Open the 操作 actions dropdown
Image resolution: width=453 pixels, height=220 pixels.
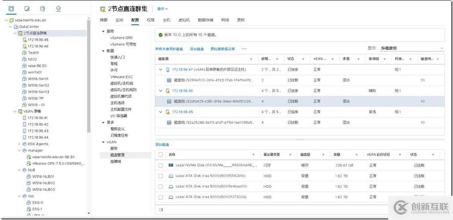[162, 9]
